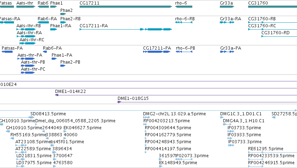Click the rho-6-RB transcript label

point(185,19)
